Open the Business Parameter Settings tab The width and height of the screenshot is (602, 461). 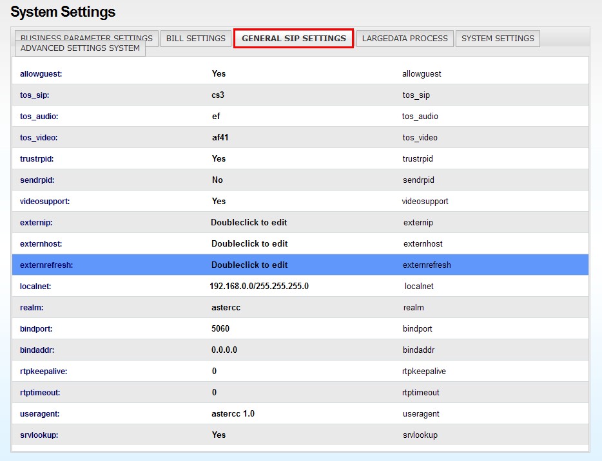pos(86,36)
